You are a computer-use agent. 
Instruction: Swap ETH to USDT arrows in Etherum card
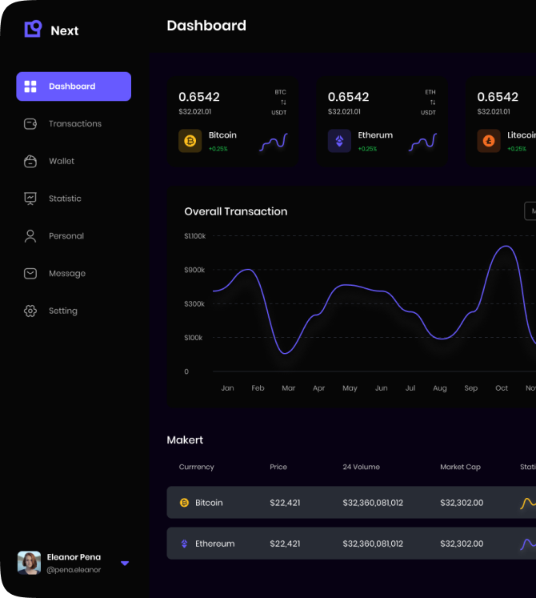point(432,102)
